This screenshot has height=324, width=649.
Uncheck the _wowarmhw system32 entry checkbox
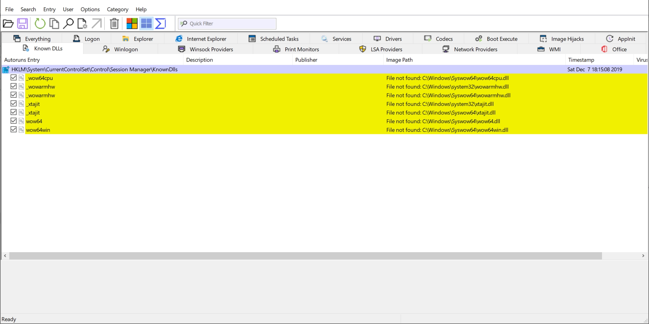13,86
